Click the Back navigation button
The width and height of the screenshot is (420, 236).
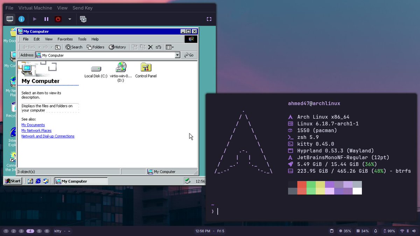point(29,47)
